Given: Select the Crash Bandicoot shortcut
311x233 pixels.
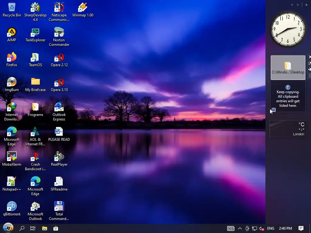Looking at the screenshot, I should pos(35,161).
